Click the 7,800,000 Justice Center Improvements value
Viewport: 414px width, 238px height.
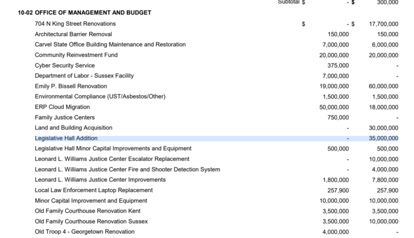pos(385,180)
